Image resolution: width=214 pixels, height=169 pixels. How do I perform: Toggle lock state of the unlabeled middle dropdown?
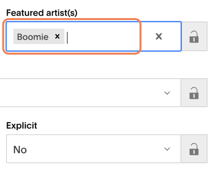coord(194,93)
